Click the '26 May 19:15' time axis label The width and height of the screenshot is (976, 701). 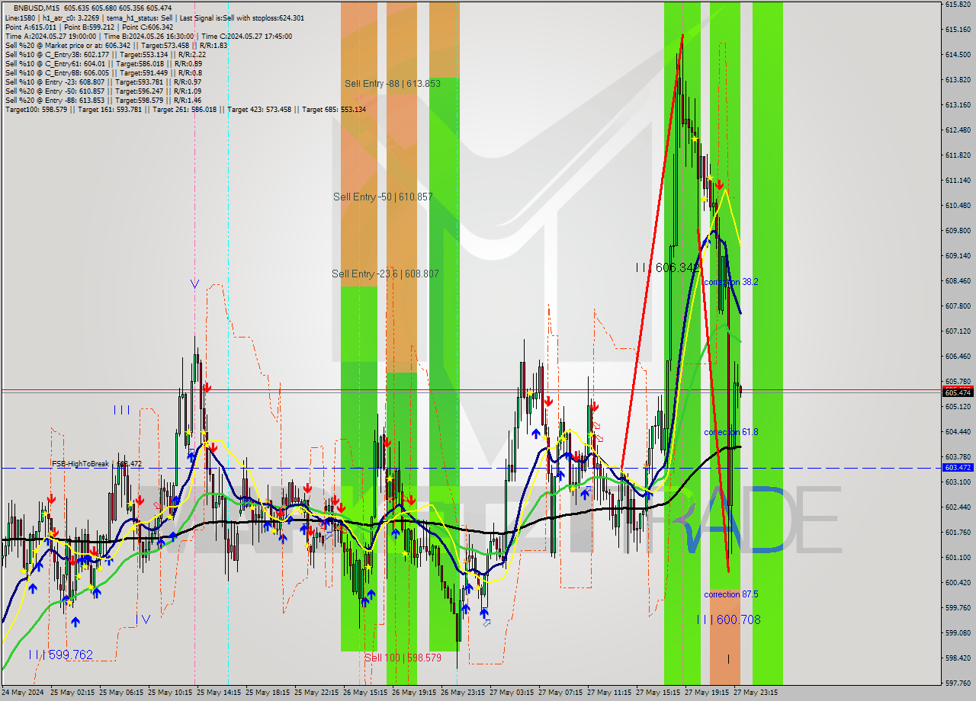click(414, 693)
